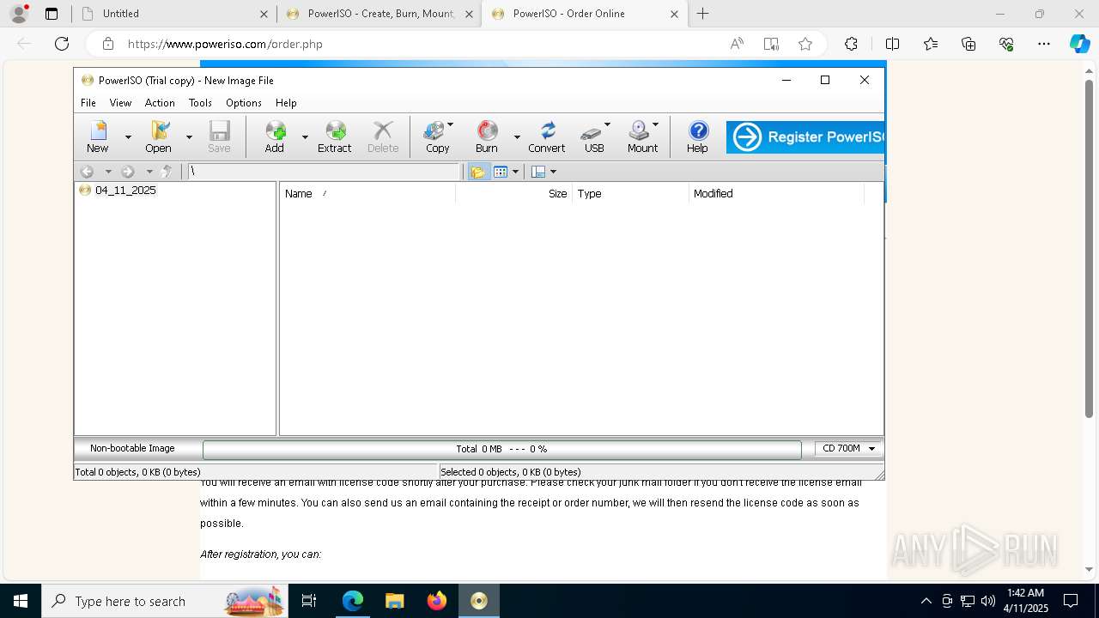Open Edge Settings and more menu
Viewport: 1099px width, 618px height.
1044,44
